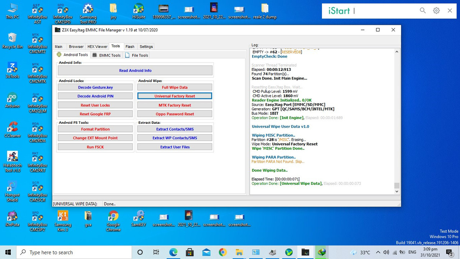Screen dimensions: 460x259
Task: Click the Windows taskbar search box
Action: click(x=74, y=252)
